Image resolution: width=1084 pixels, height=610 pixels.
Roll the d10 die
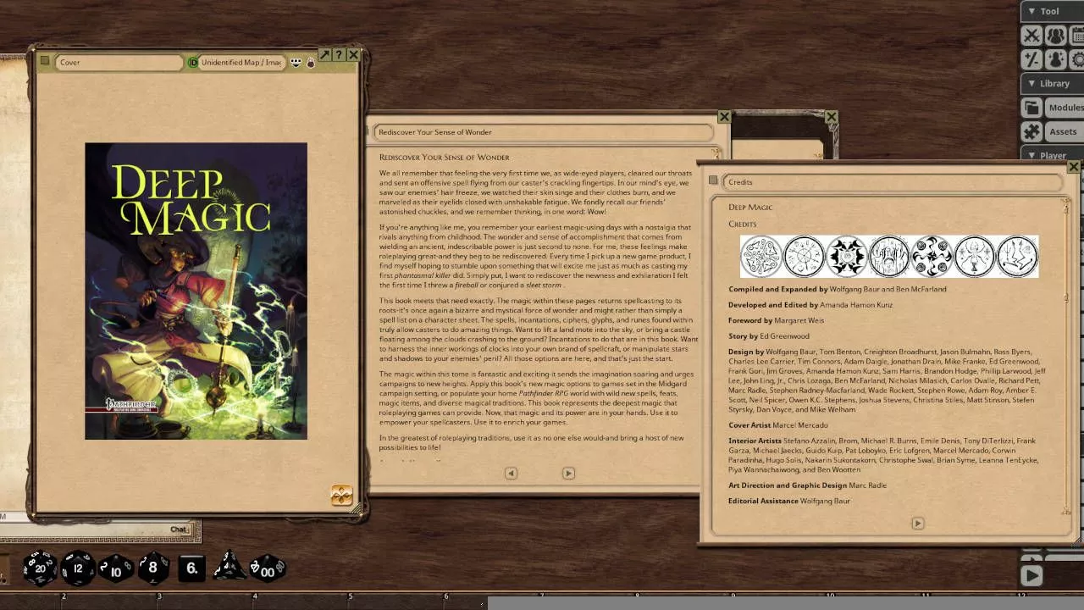coord(116,568)
